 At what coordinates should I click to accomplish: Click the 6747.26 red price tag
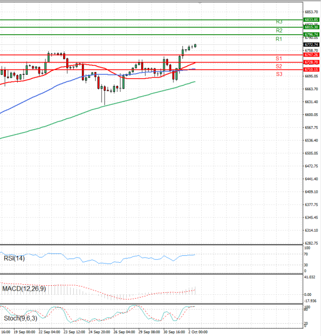311,54
